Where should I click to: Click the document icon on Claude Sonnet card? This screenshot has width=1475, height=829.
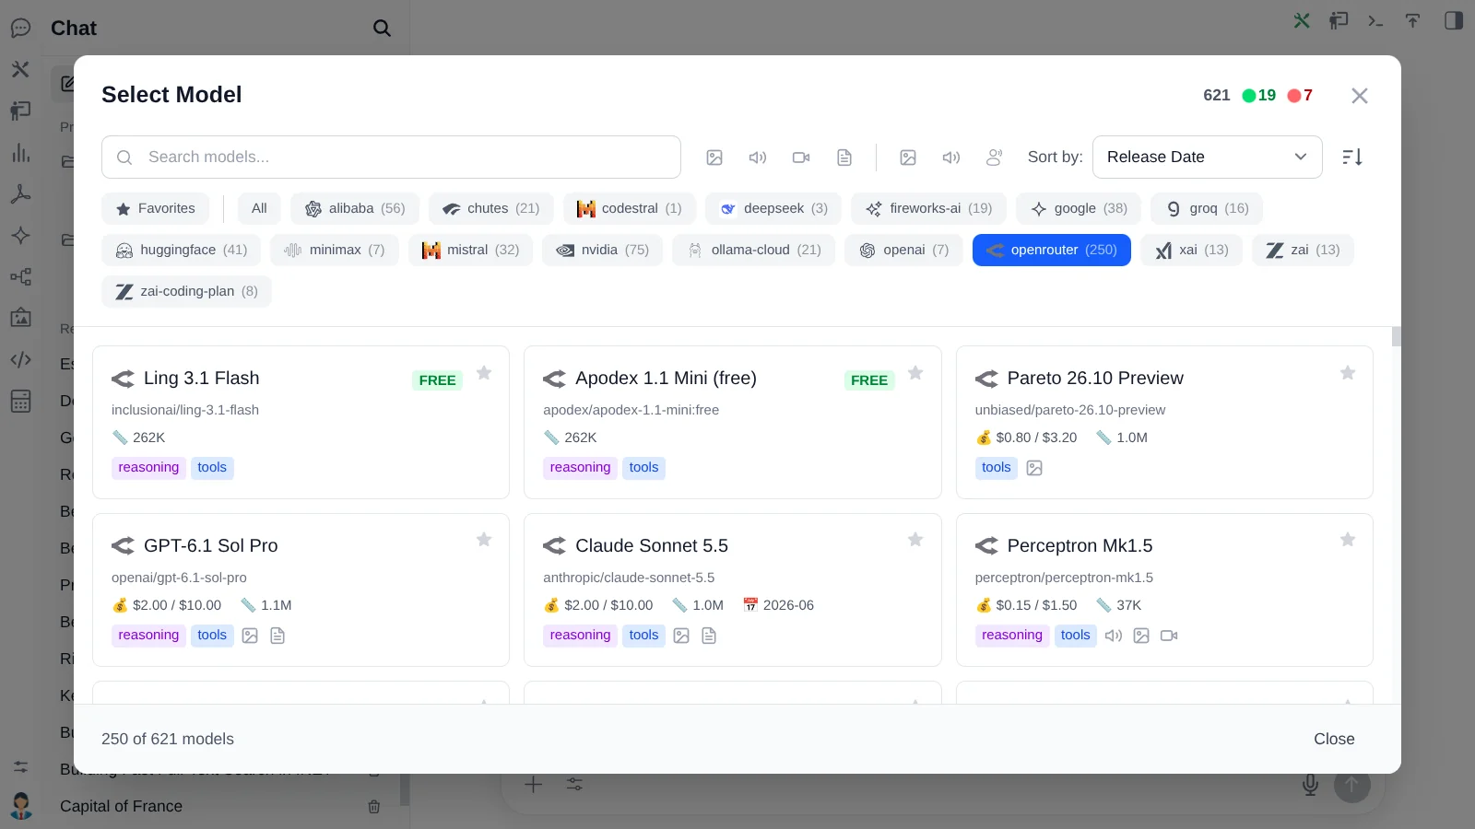[709, 636]
